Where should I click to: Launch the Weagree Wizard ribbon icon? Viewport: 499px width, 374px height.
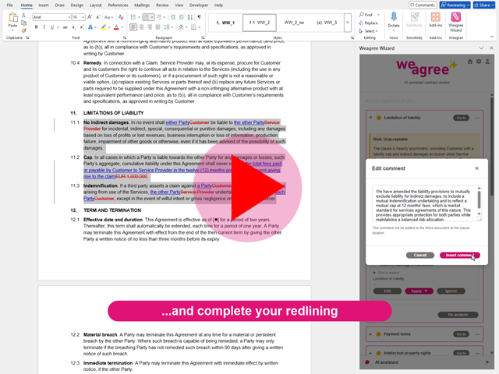455,16
